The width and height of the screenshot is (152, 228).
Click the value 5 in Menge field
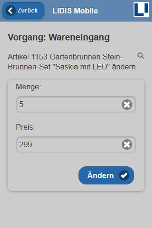point(22,104)
